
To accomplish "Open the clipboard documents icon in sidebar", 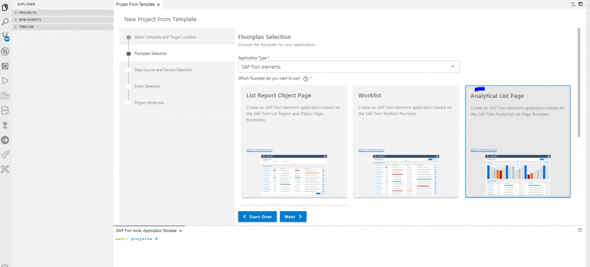I will [x=5, y=96].
